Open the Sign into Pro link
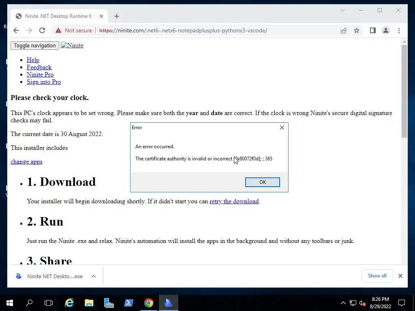This screenshot has height=311, width=415. pyautogui.click(x=44, y=82)
